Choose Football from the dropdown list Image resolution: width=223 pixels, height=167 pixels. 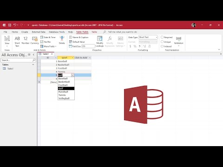pos(66,85)
